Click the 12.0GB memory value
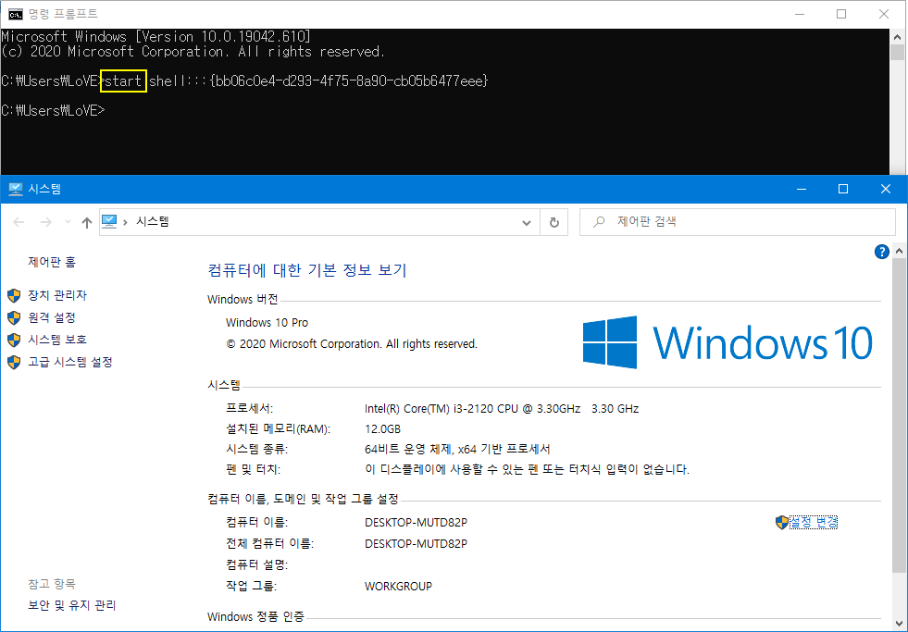Screen dimensions: 908x632 383,428
